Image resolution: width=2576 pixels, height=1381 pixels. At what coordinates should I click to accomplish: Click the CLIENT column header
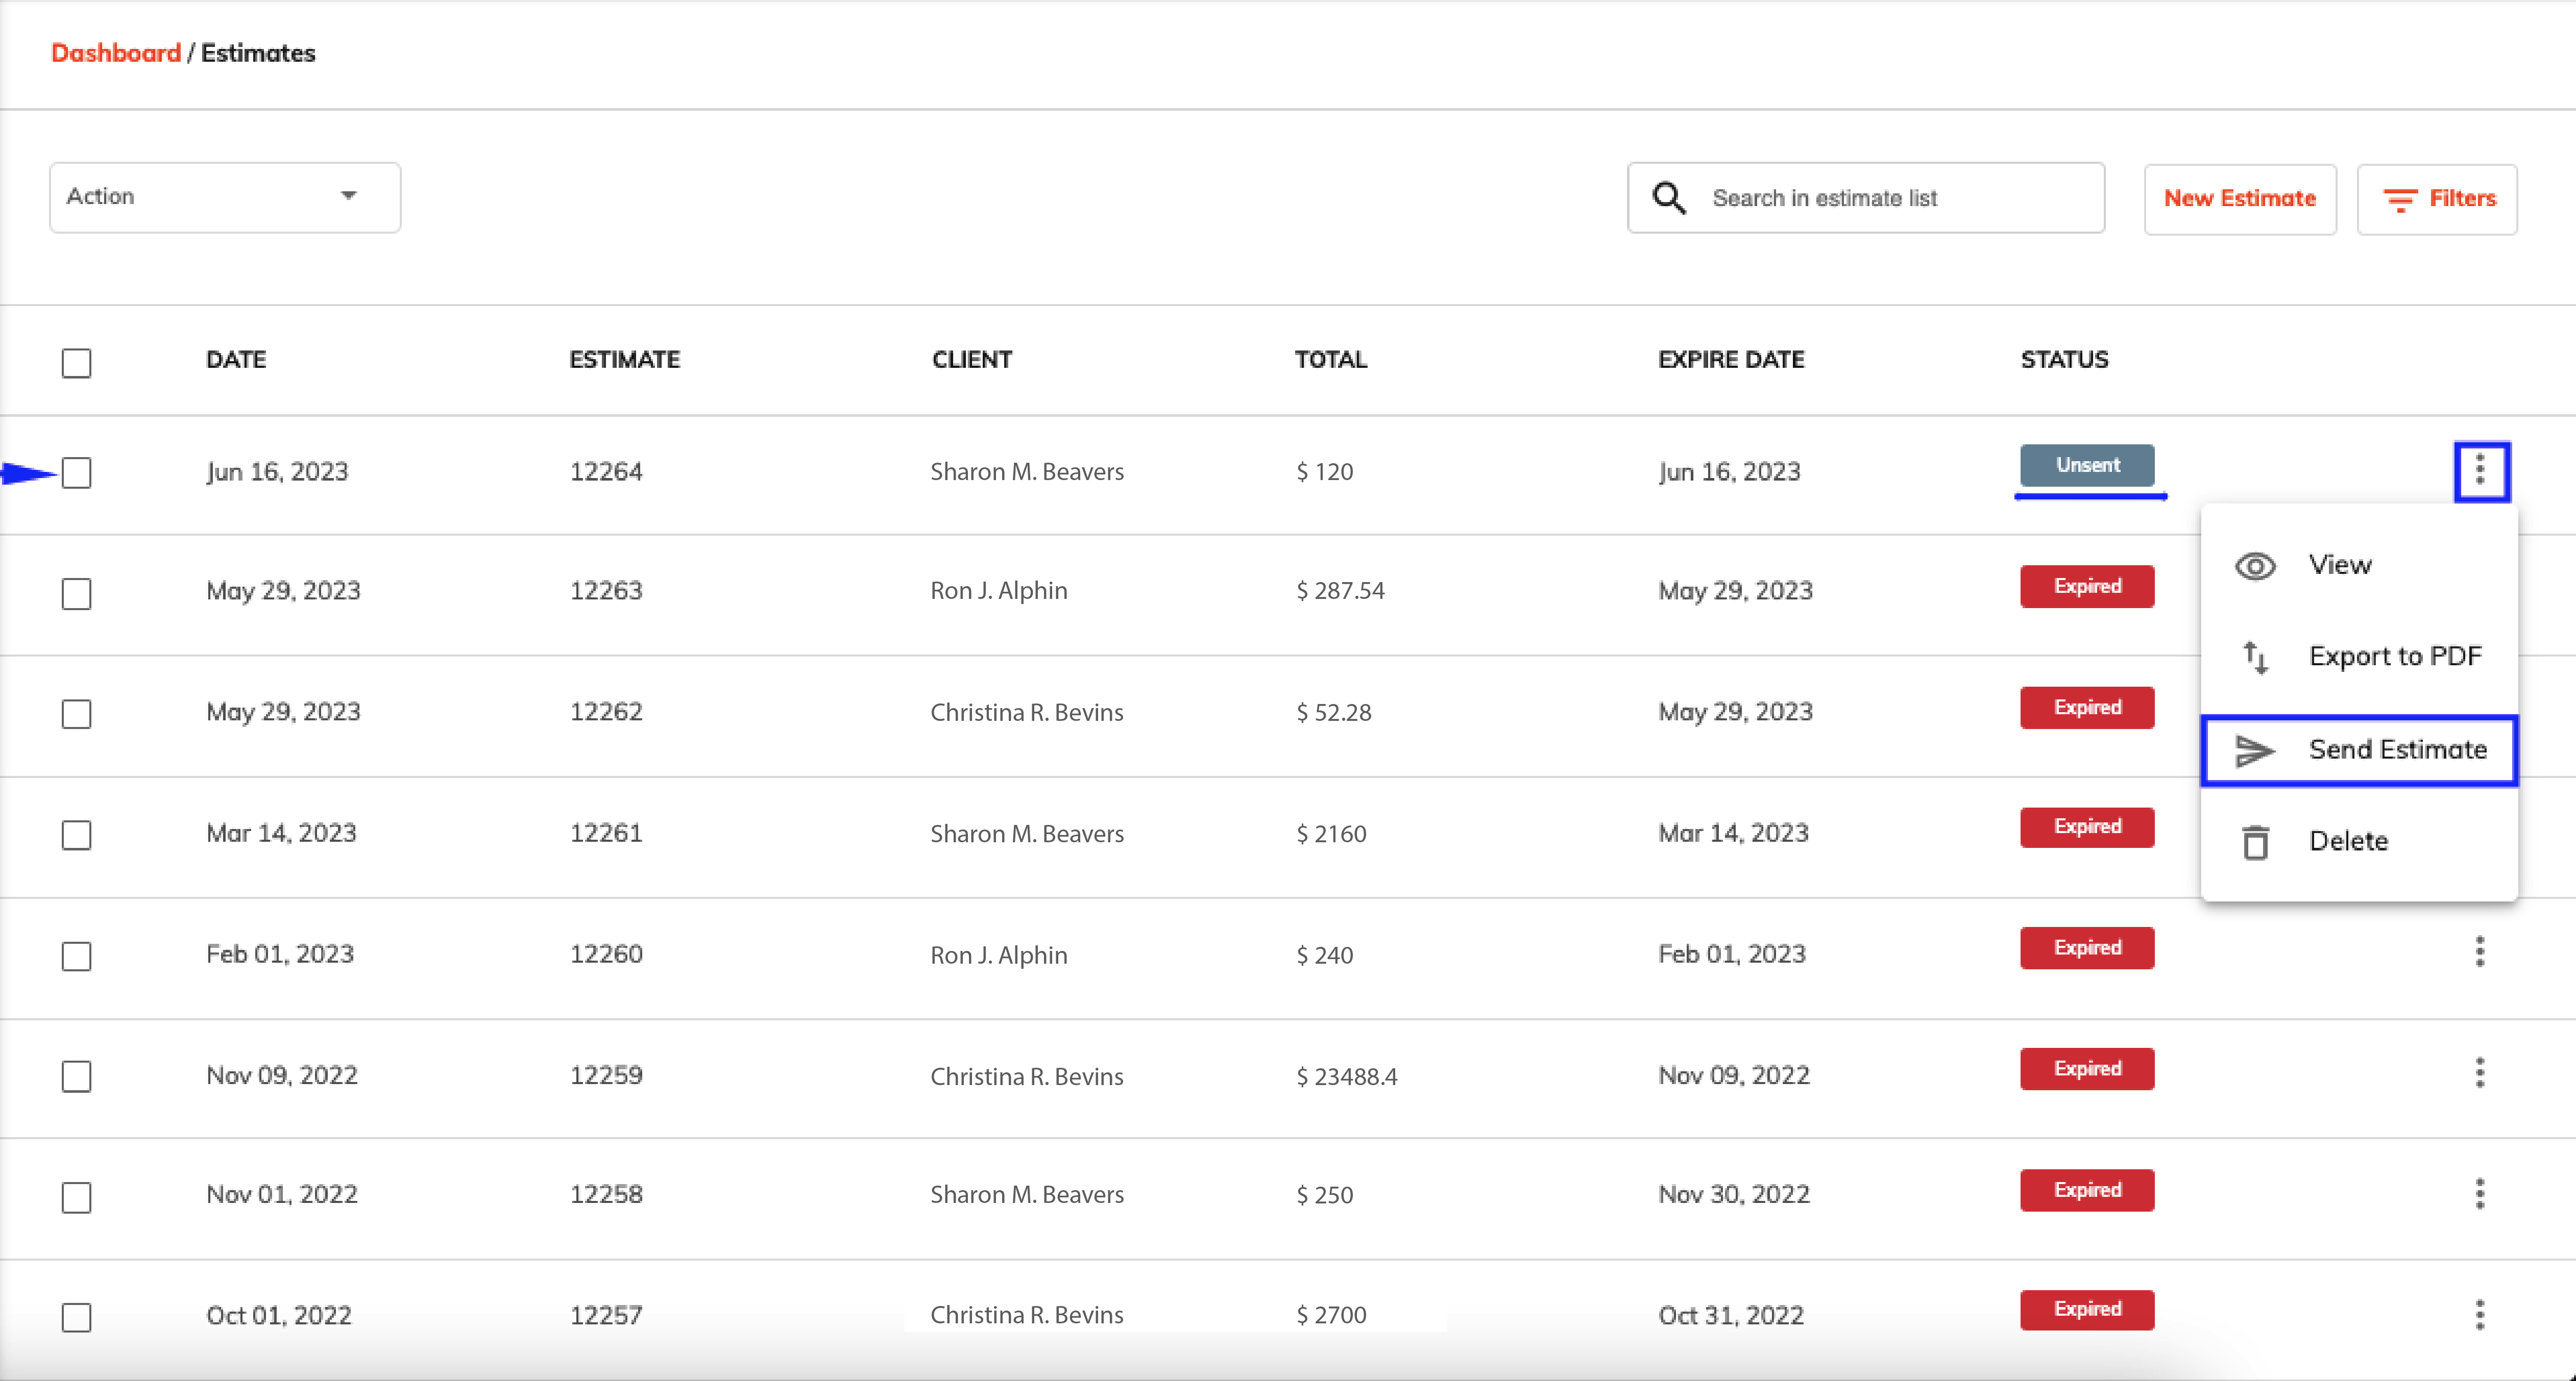[972, 360]
